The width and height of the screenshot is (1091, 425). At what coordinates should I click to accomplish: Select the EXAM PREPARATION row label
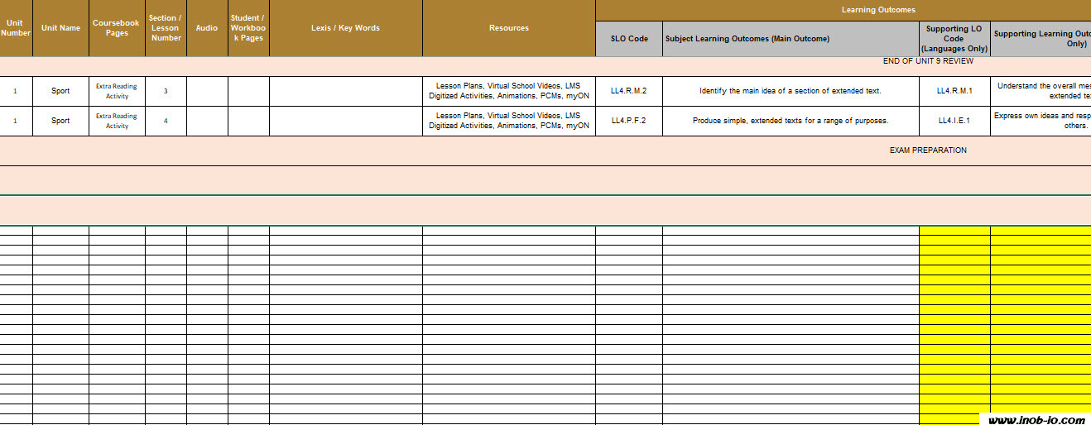pos(928,150)
